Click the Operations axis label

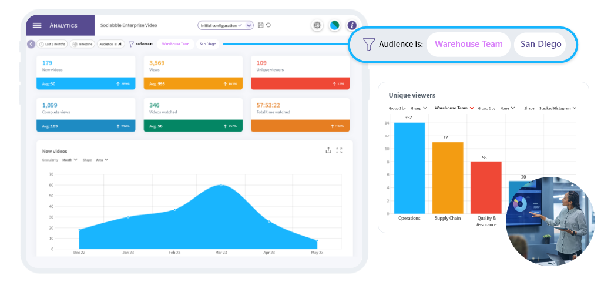tap(409, 218)
